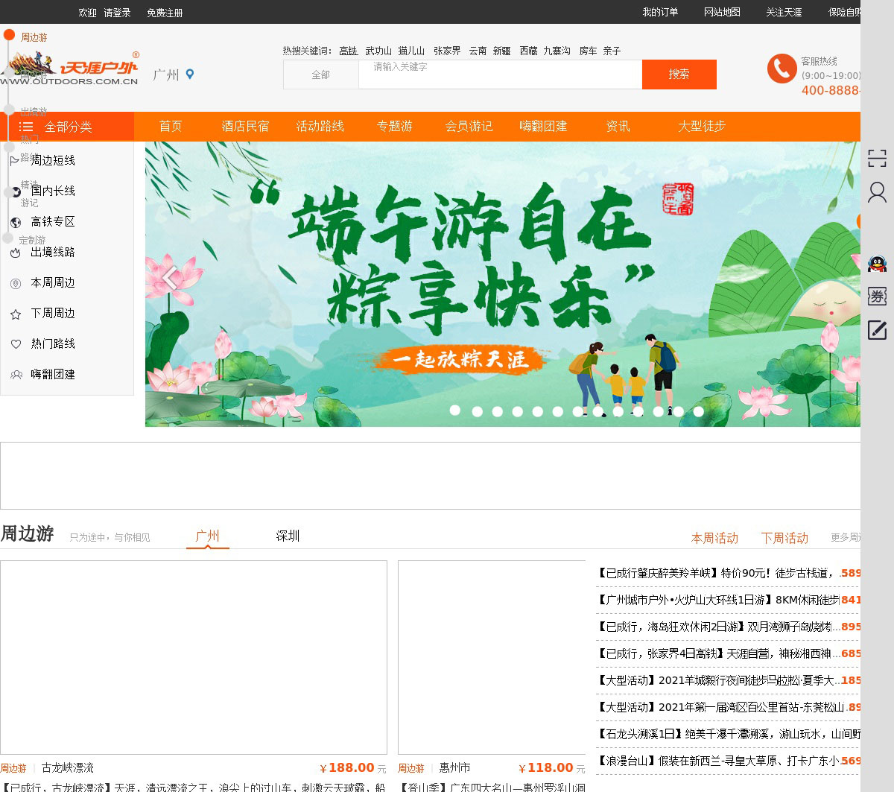The image size is (894, 792).
Task: Open the QR scan icon in right sidebar
Action: pos(877,158)
